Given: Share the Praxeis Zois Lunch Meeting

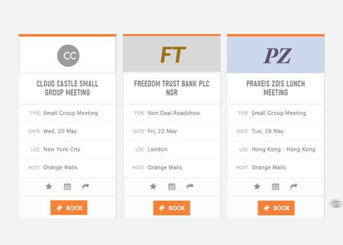Looking at the screenshot, I should [294, 186].
